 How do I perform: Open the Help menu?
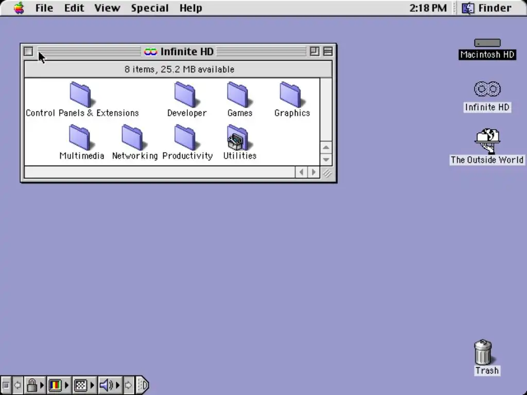pos(190,8)
